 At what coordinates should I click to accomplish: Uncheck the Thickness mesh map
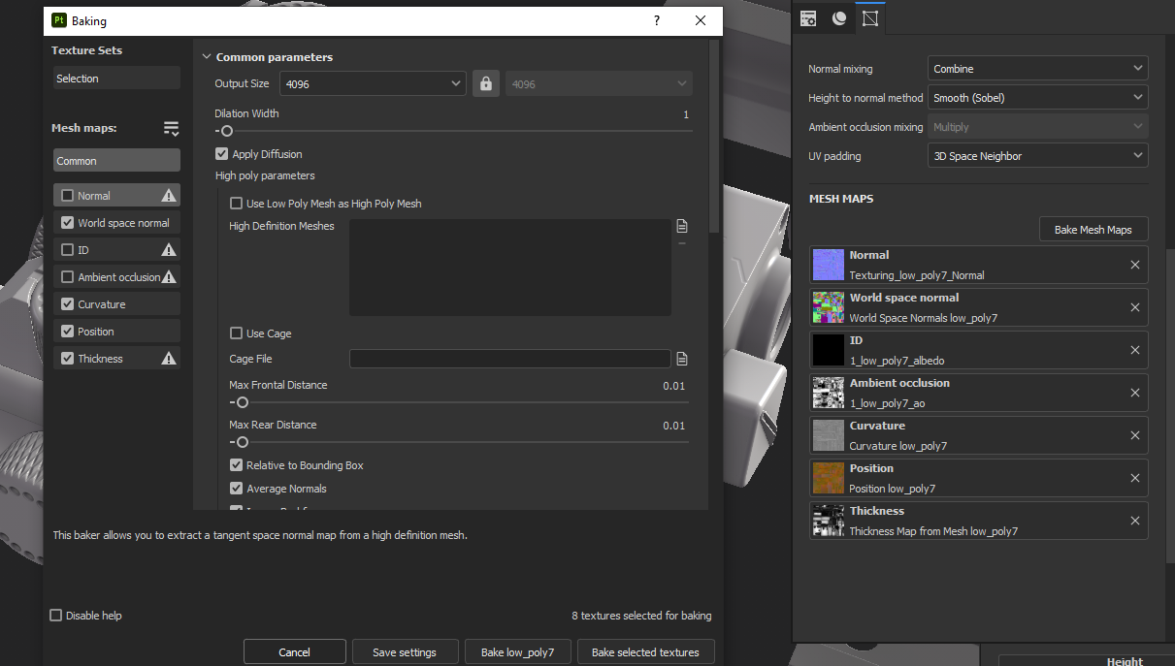67,359
